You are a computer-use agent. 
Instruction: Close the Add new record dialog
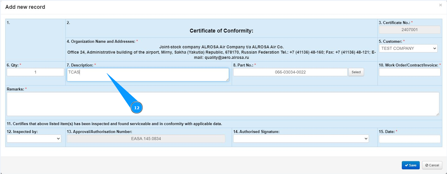(x=440, y=5)
